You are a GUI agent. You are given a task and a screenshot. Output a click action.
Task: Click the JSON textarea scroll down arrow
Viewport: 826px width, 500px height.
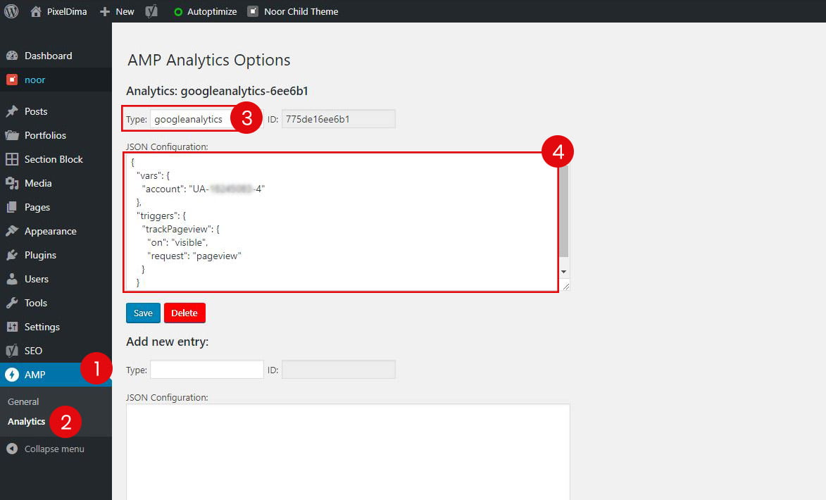[x=563, y=272]
